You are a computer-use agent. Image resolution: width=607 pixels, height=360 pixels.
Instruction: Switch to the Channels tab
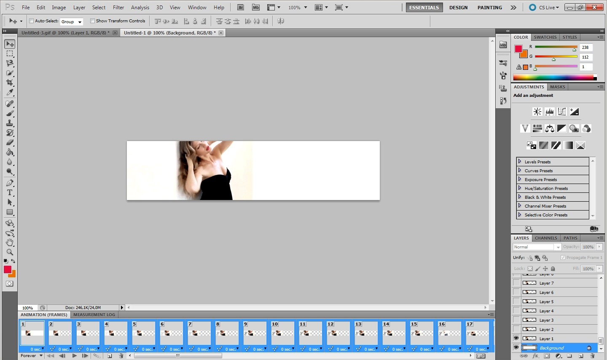546,238
